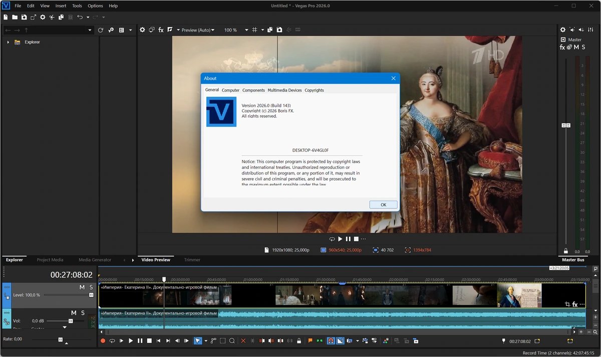Open the grid overlays dropdown arrow
The height and width of the screenshot is (357, 601).
coord(262,30)
